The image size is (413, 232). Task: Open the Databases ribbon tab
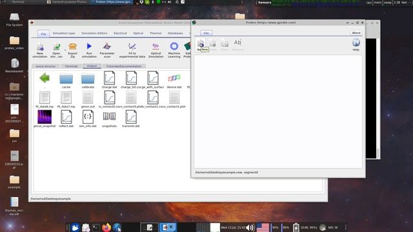tap(175, 34)
